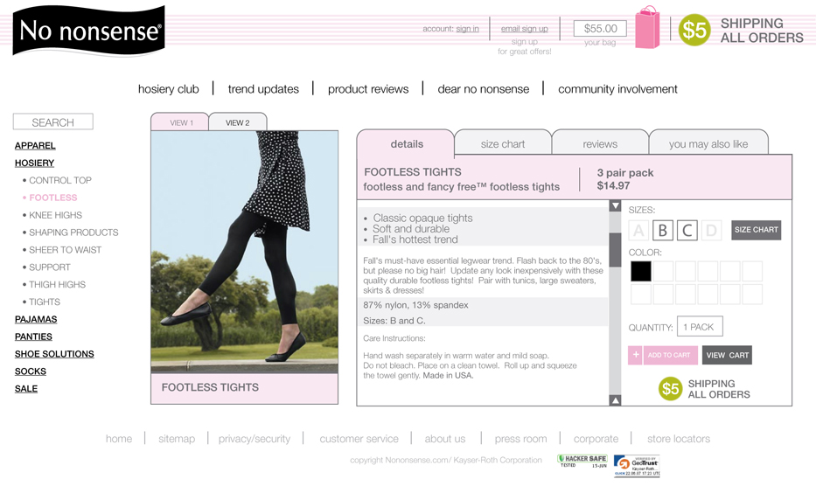
Task: Click the VIEW CART button
Action: coord(727,355)
